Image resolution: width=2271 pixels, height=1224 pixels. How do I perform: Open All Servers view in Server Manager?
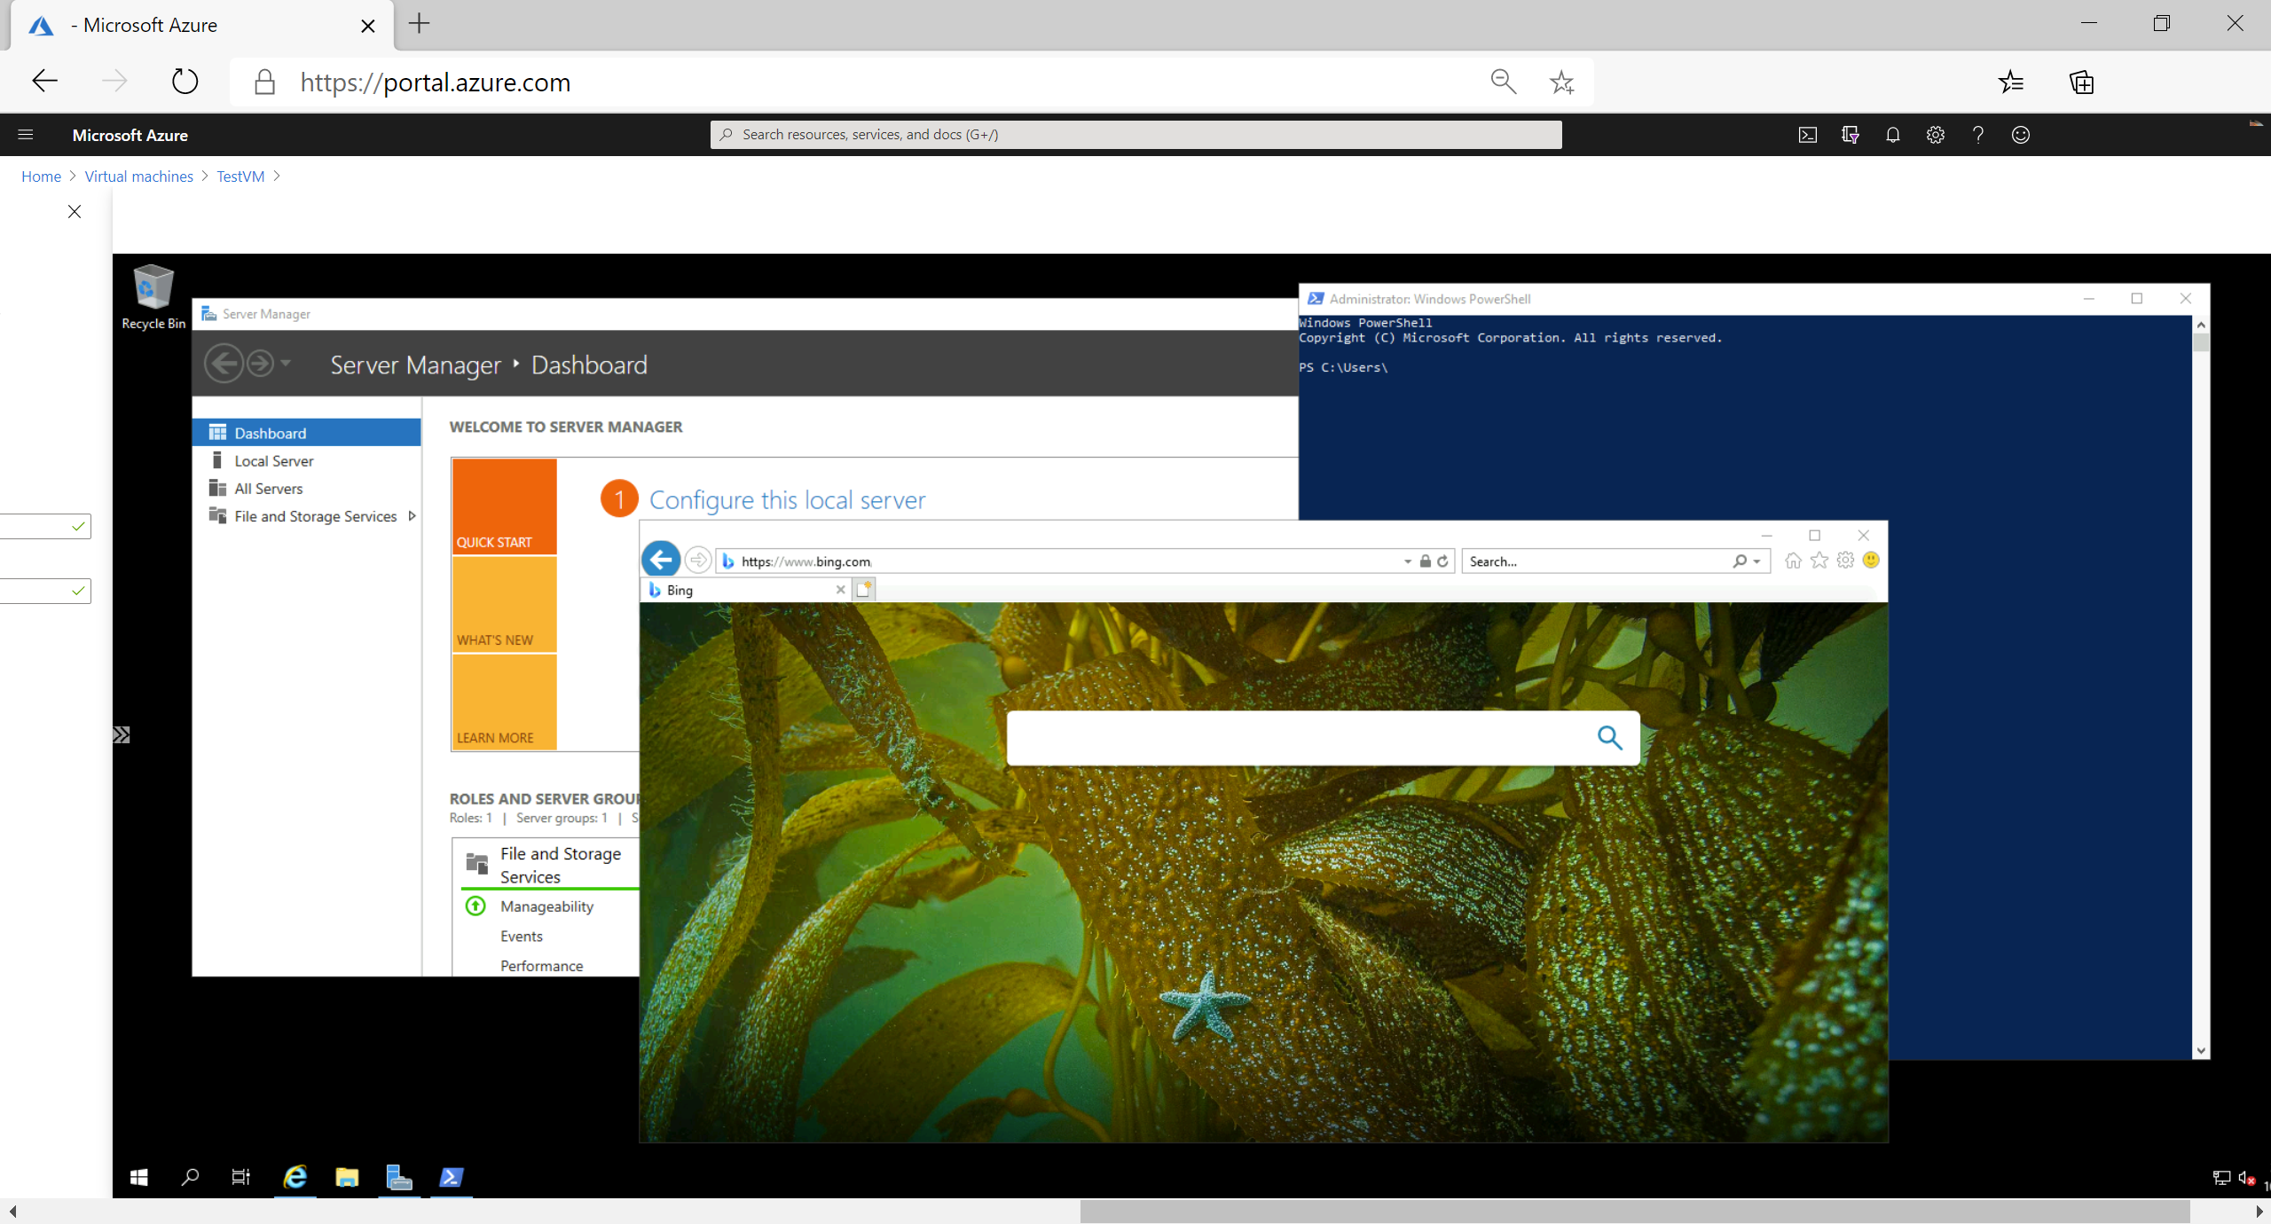tap(268, 487)
